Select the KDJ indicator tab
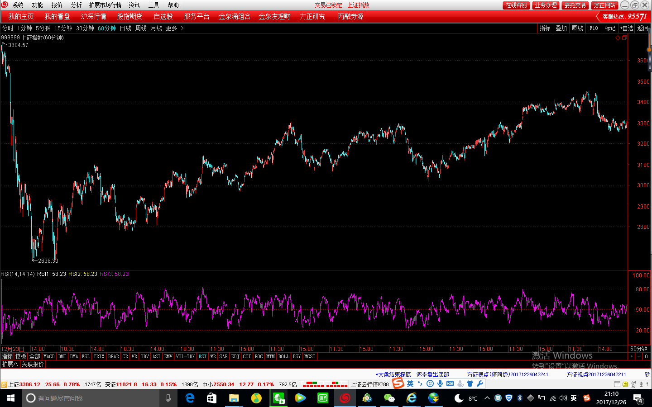 (x=235, y=356)
